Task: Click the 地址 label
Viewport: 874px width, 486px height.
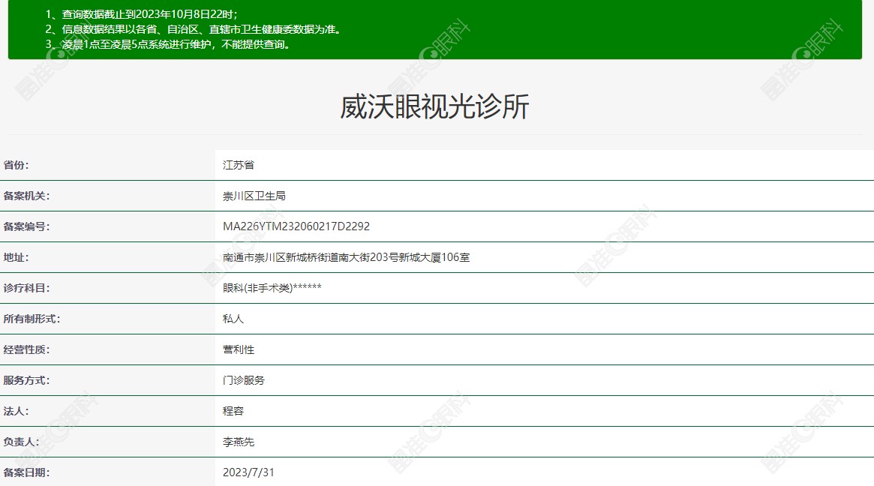Action: [x=17, y=257]
